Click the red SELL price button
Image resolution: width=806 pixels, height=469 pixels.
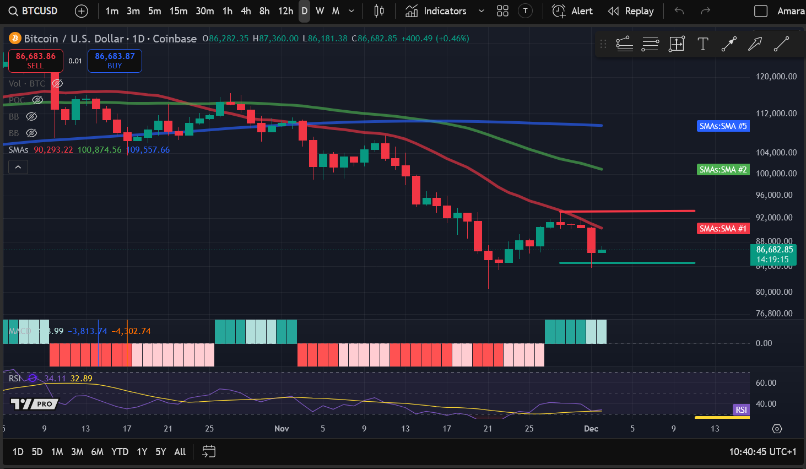tap(36, 61)
